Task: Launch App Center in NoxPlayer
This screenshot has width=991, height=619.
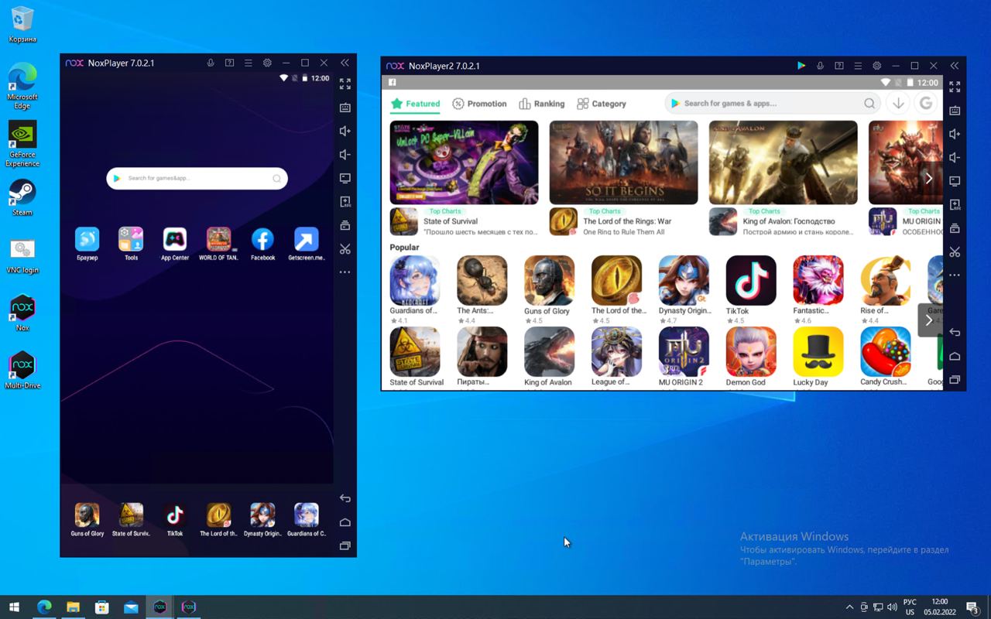Action: (x=175, y=240)
